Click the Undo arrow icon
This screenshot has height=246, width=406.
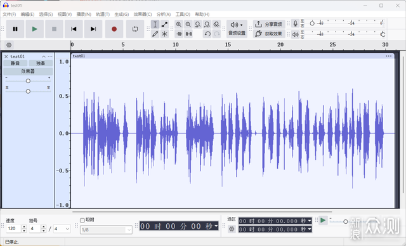click(x=207, y=34)
